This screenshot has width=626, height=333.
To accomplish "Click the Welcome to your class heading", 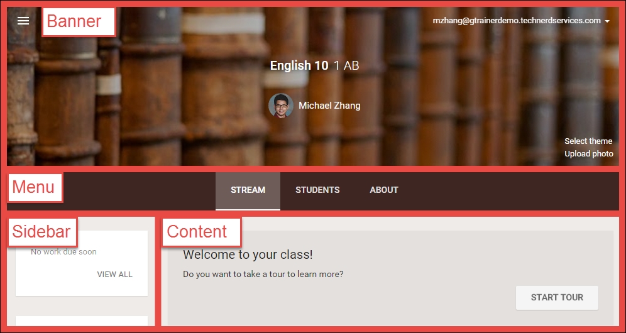I will [248, 254].
